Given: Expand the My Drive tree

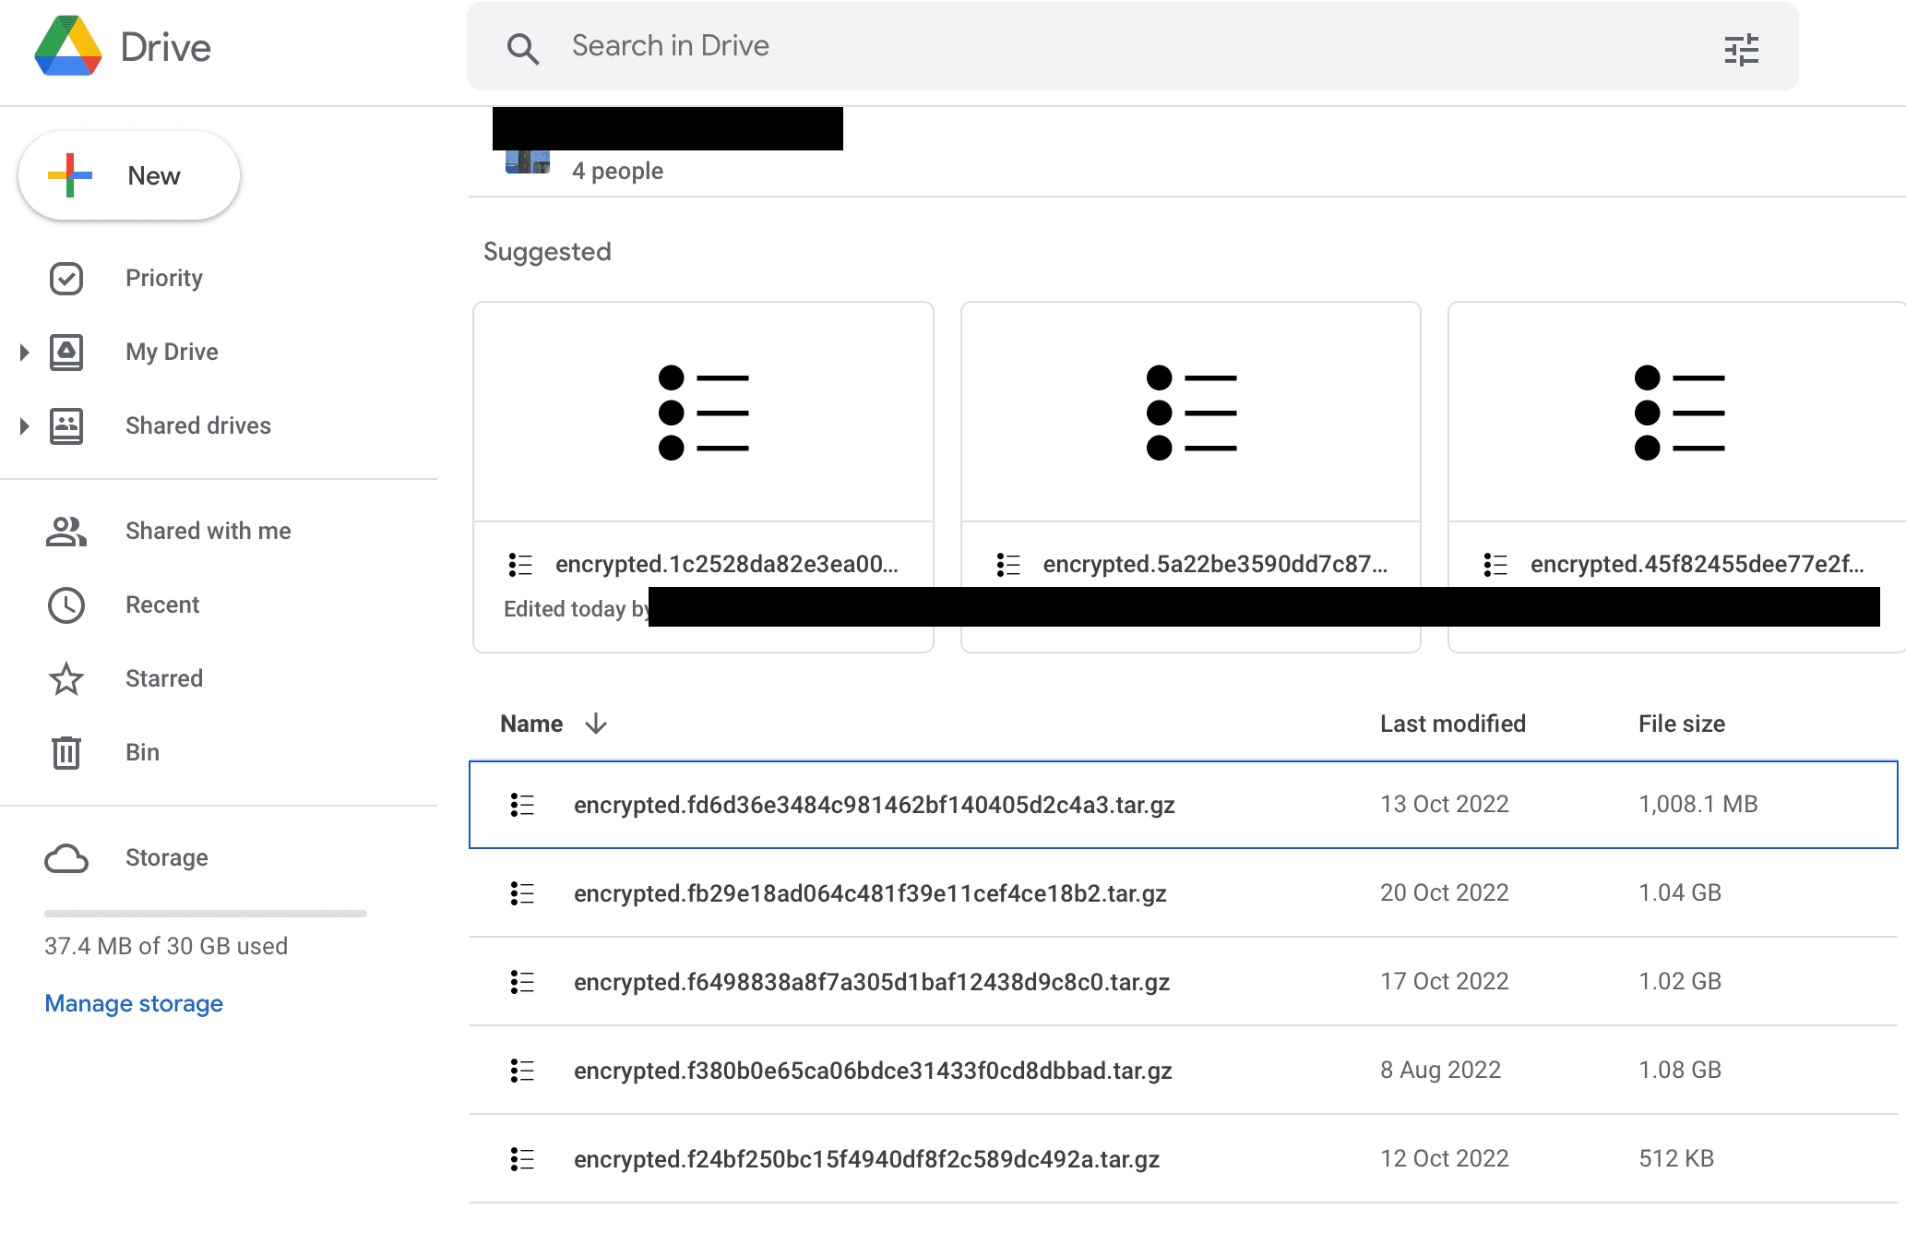Looking at the screenshot, I should coord(25,353).
